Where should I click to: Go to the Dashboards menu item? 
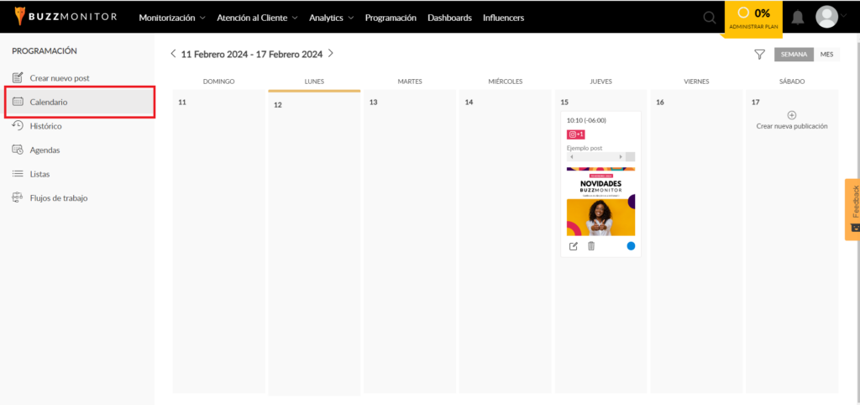pos(450,18)
